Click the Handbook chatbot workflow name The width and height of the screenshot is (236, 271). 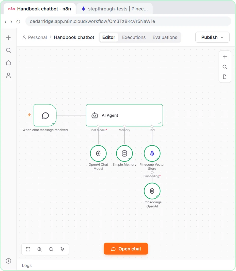(74, 37)
